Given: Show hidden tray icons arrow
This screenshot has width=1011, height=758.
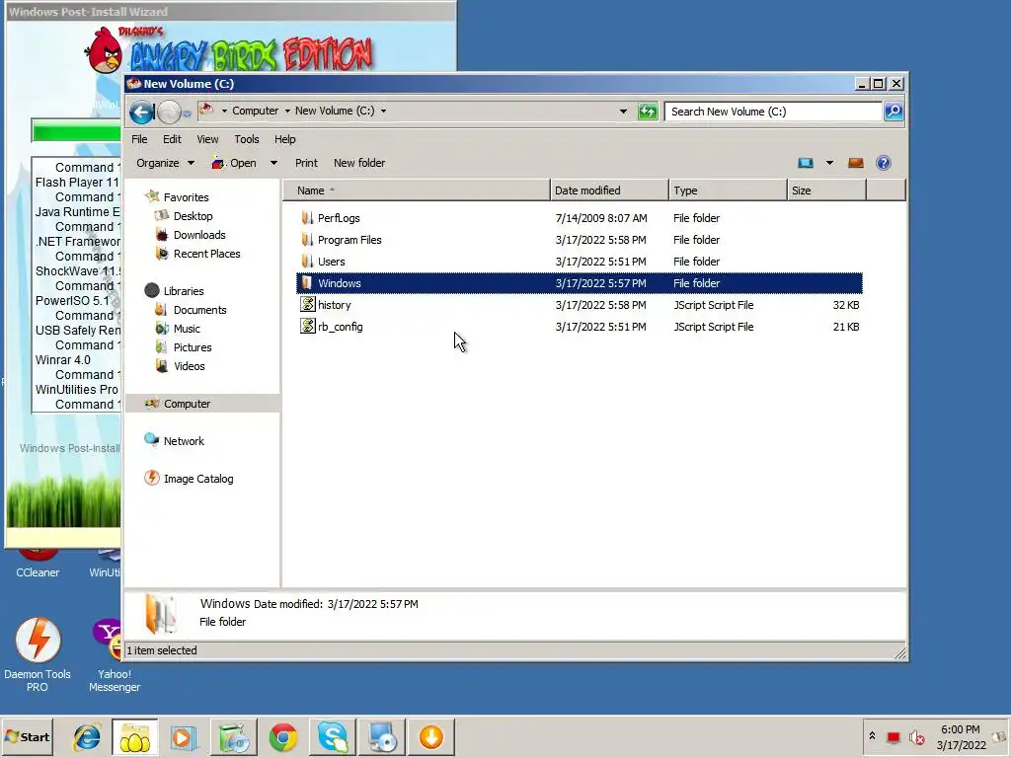Looking at the screenshot, I should pos(872,736).
